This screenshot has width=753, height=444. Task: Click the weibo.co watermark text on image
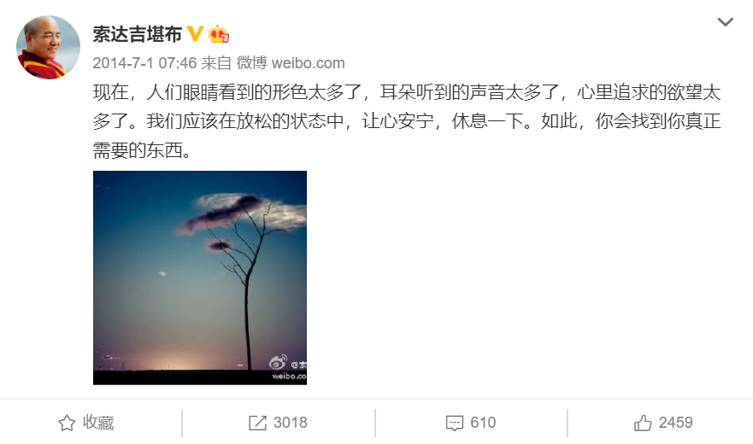point(289,376)
